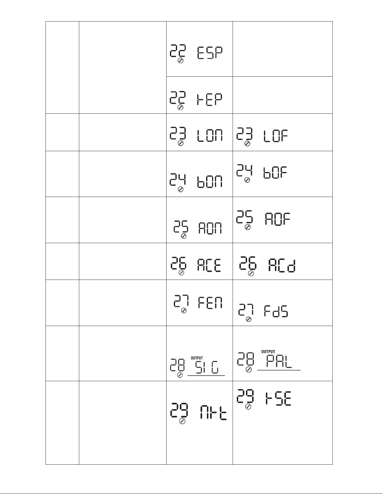382x494 pixels.
Task: Click the wrench icon under 28 PAL
Action: 249,370
